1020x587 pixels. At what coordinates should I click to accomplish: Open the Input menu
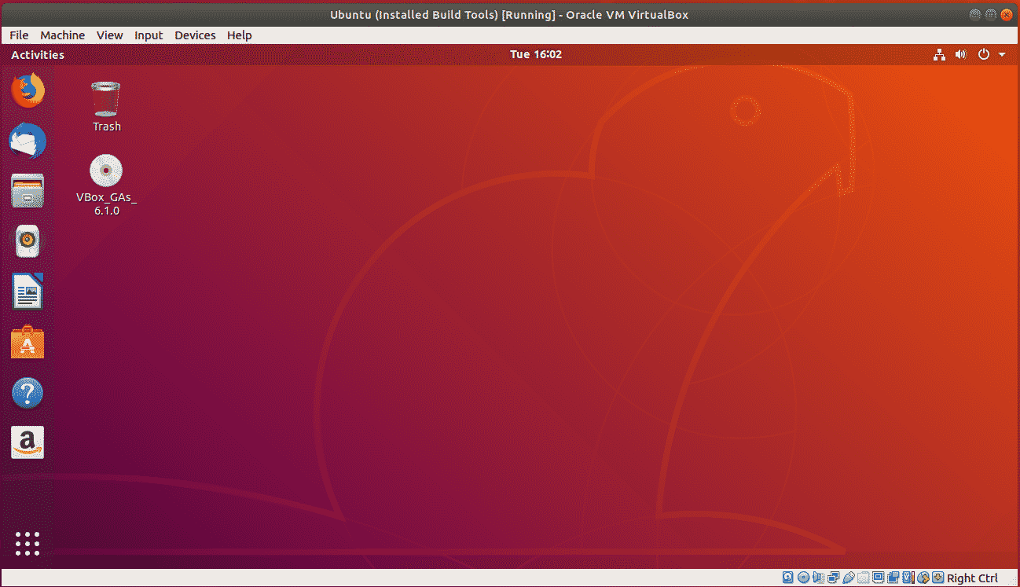[x=149, y=35]
